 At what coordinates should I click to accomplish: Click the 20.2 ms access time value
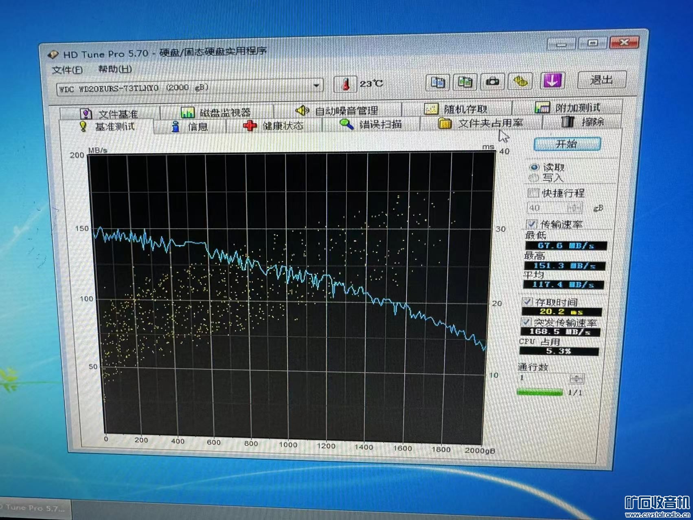562,312
